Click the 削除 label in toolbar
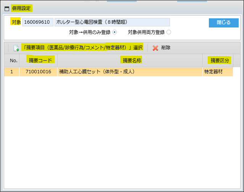 point(166,48)
